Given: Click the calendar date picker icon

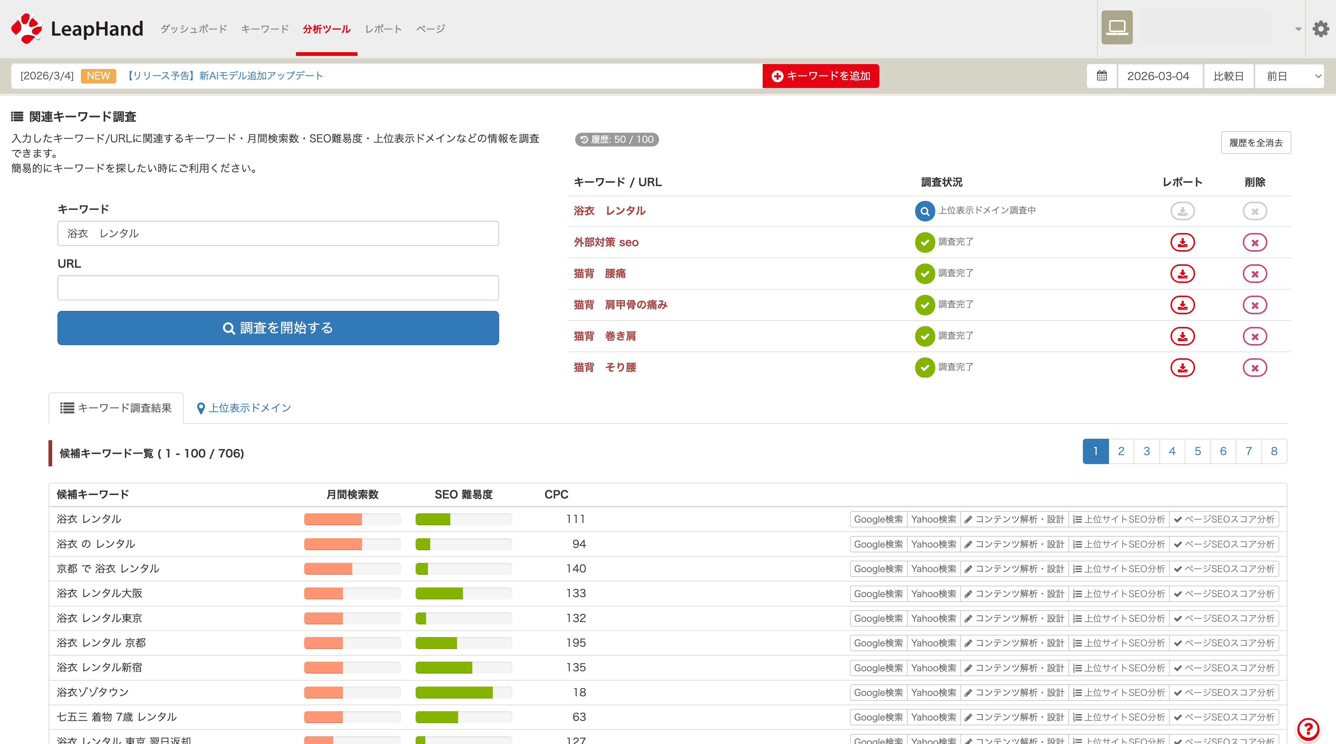Looking at the screenshot, I should click(1102, 76).
